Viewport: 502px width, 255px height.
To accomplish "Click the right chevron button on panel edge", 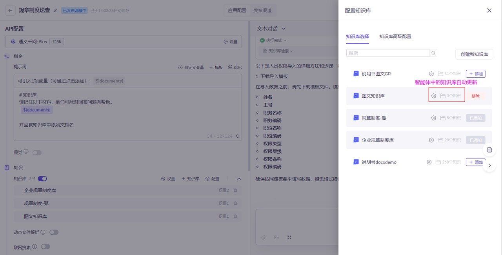I will coord(489,166).
